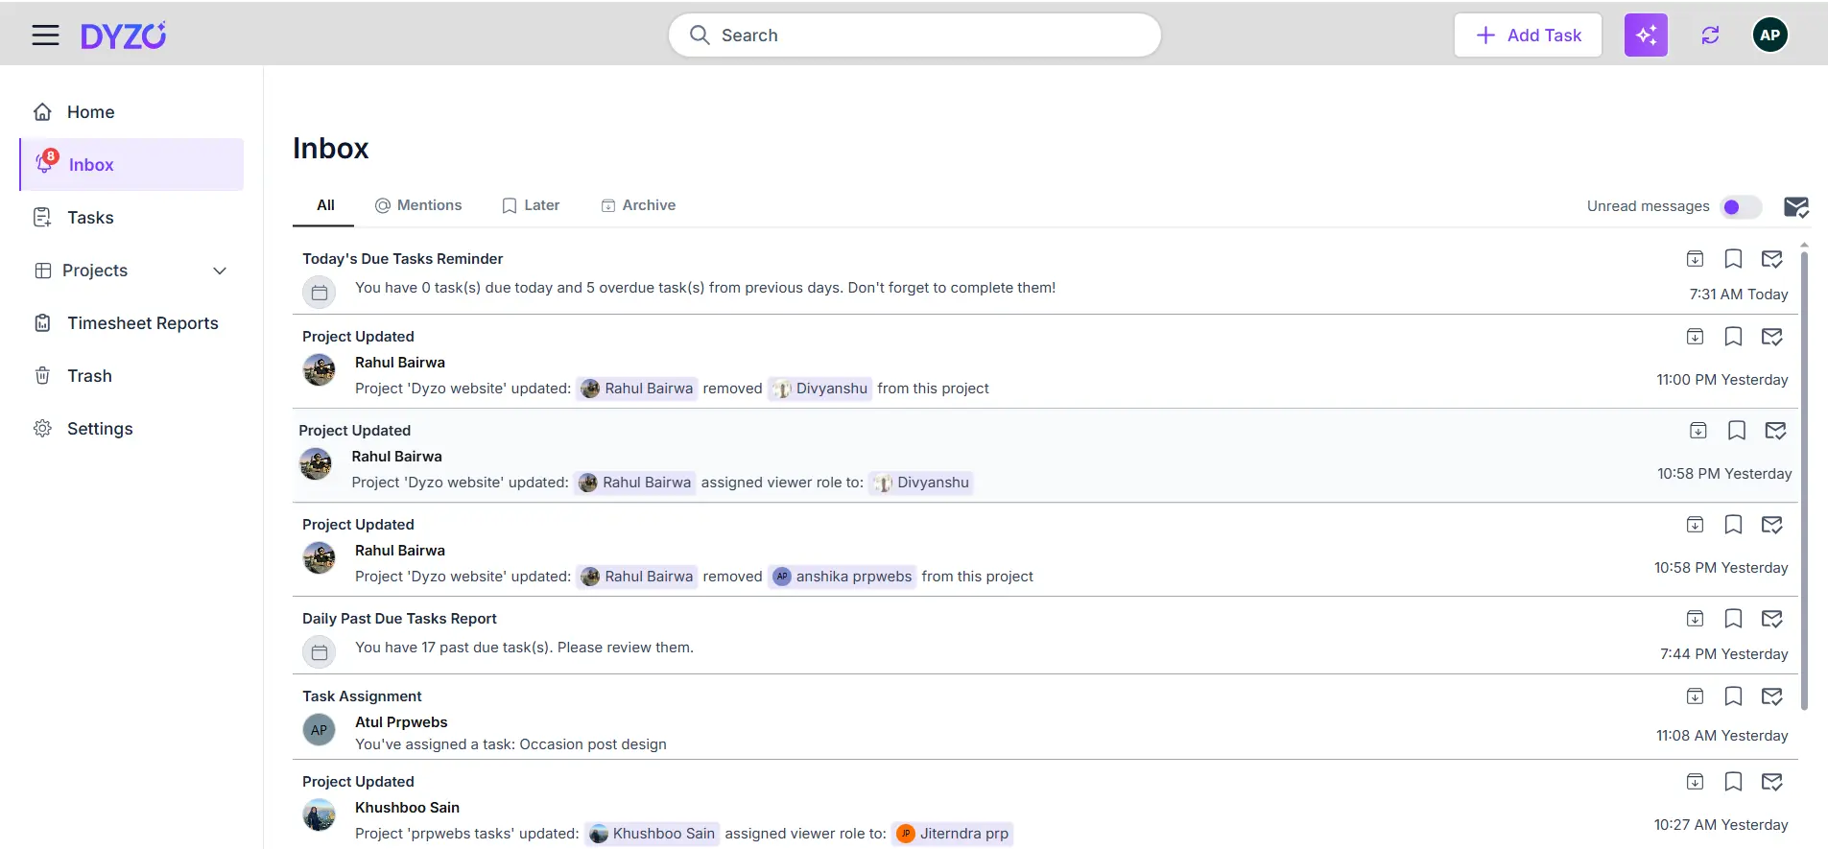Viewport: 1828px width, 849px height.
Task: Click the purple AI sparkle icon
Action: tap(1646, 35)
